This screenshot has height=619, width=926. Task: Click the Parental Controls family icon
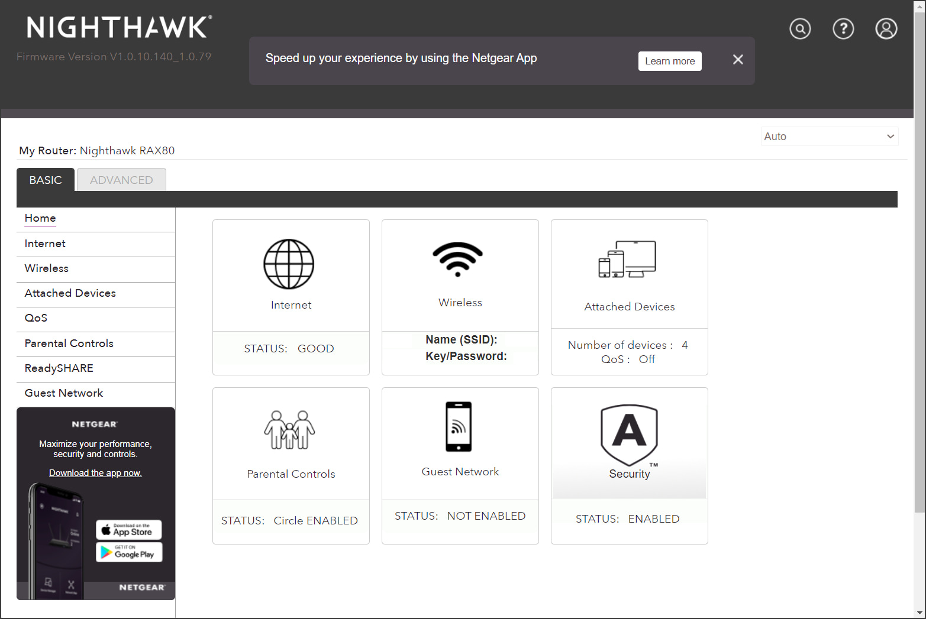click(289, 430)
